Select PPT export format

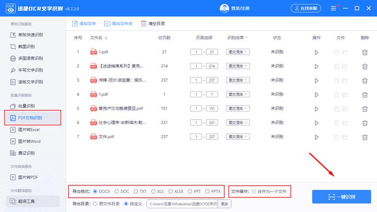(190, 192)
